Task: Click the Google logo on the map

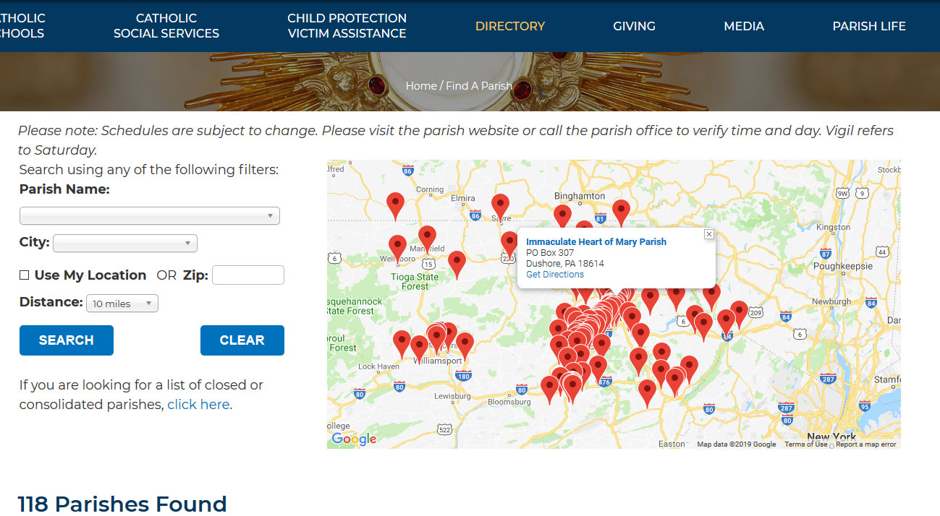Action: click(354, 439)
